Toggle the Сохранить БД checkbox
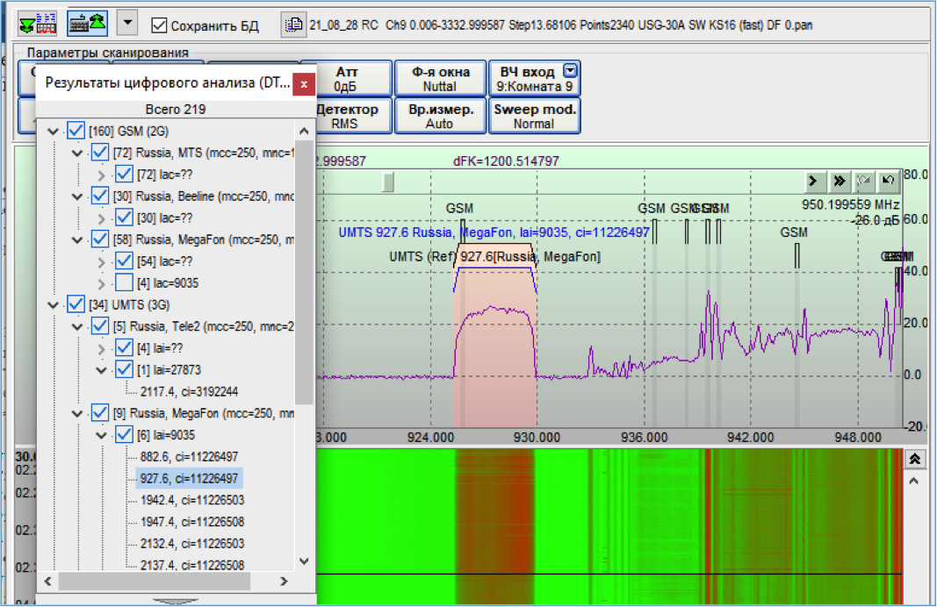This screenshot has width=937, height=607. click(158, 25)
